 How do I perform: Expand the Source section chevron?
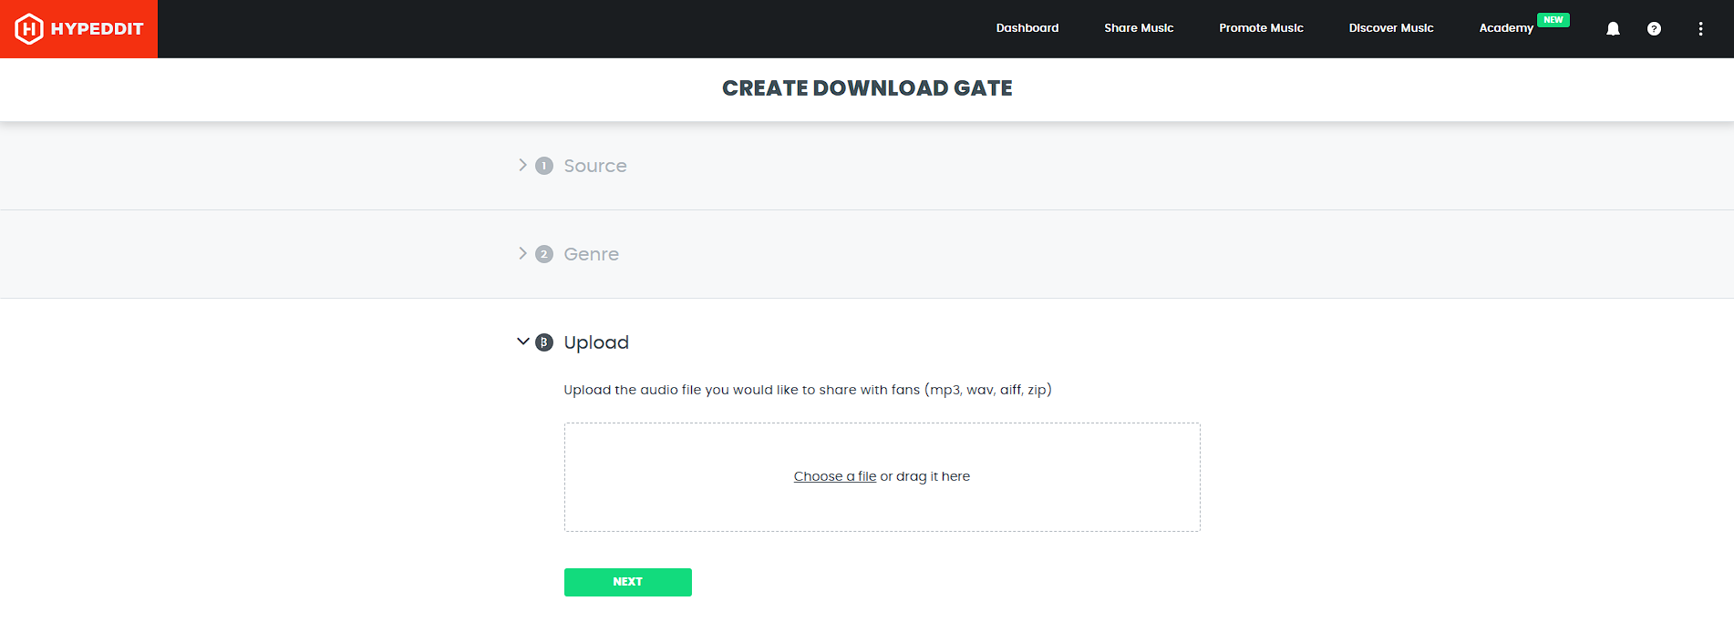click(522, 165)
